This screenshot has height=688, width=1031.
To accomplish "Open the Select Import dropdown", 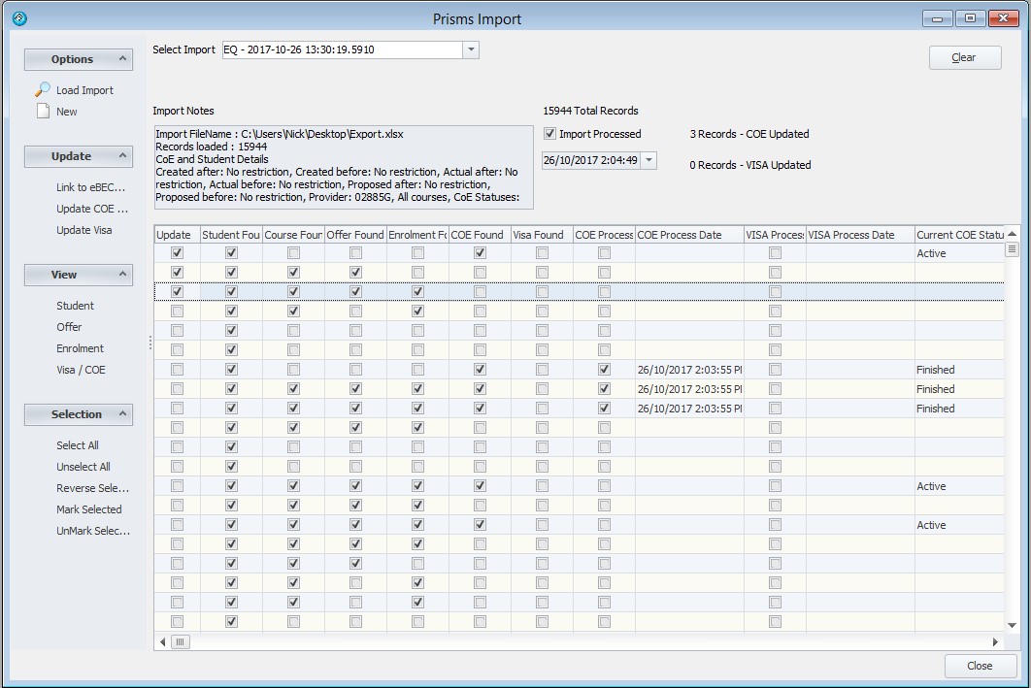I will (471, 49).
